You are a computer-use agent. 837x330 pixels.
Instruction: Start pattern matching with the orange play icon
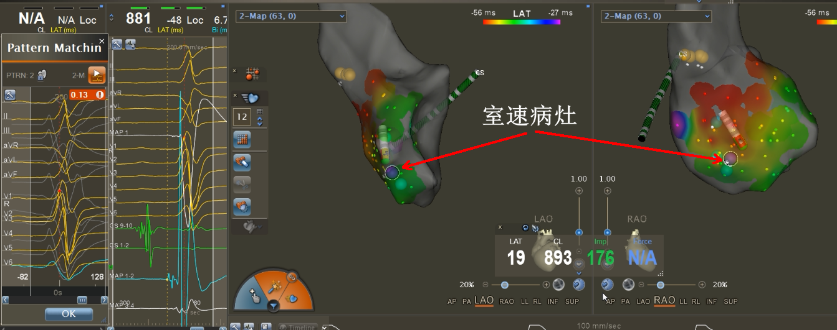96,75
